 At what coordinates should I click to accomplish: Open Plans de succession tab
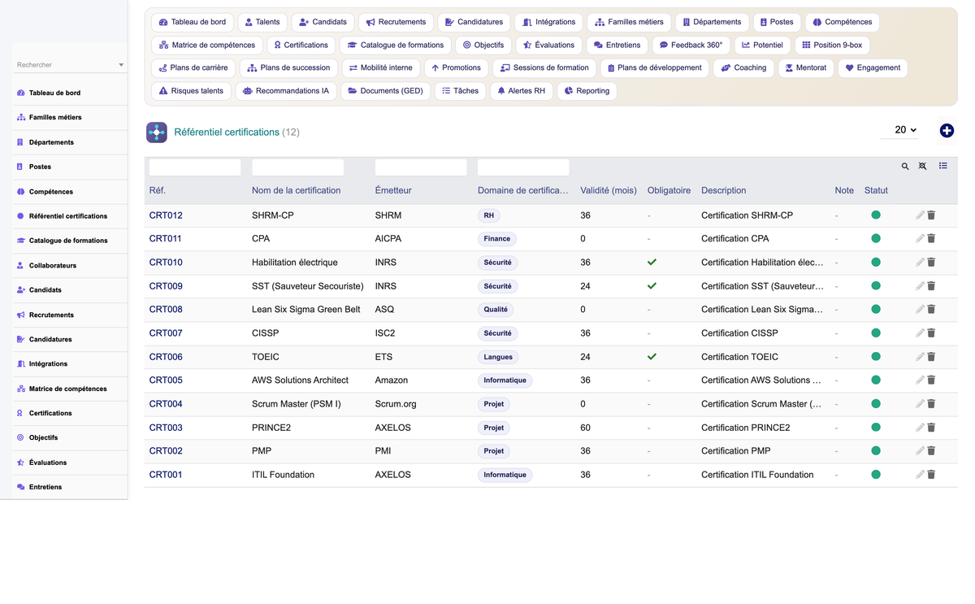tap(288, 67)
